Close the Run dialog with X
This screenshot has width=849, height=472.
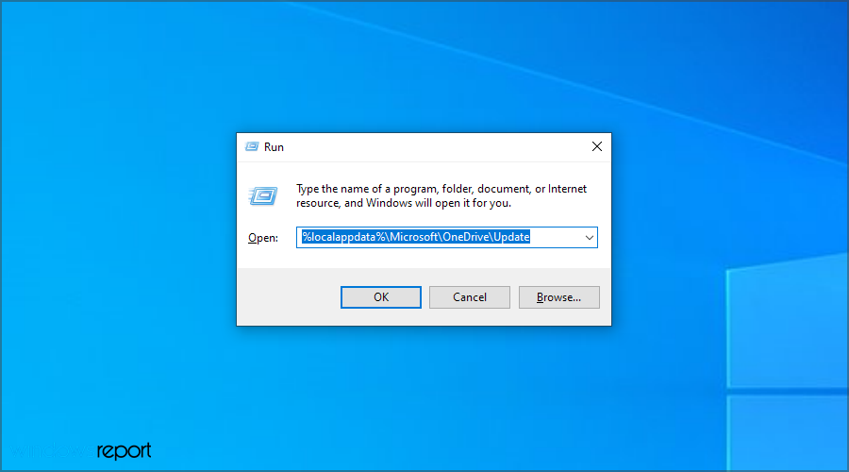[597, 146]
